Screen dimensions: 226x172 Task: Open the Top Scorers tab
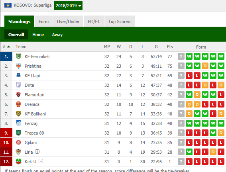tap(120, 21)
